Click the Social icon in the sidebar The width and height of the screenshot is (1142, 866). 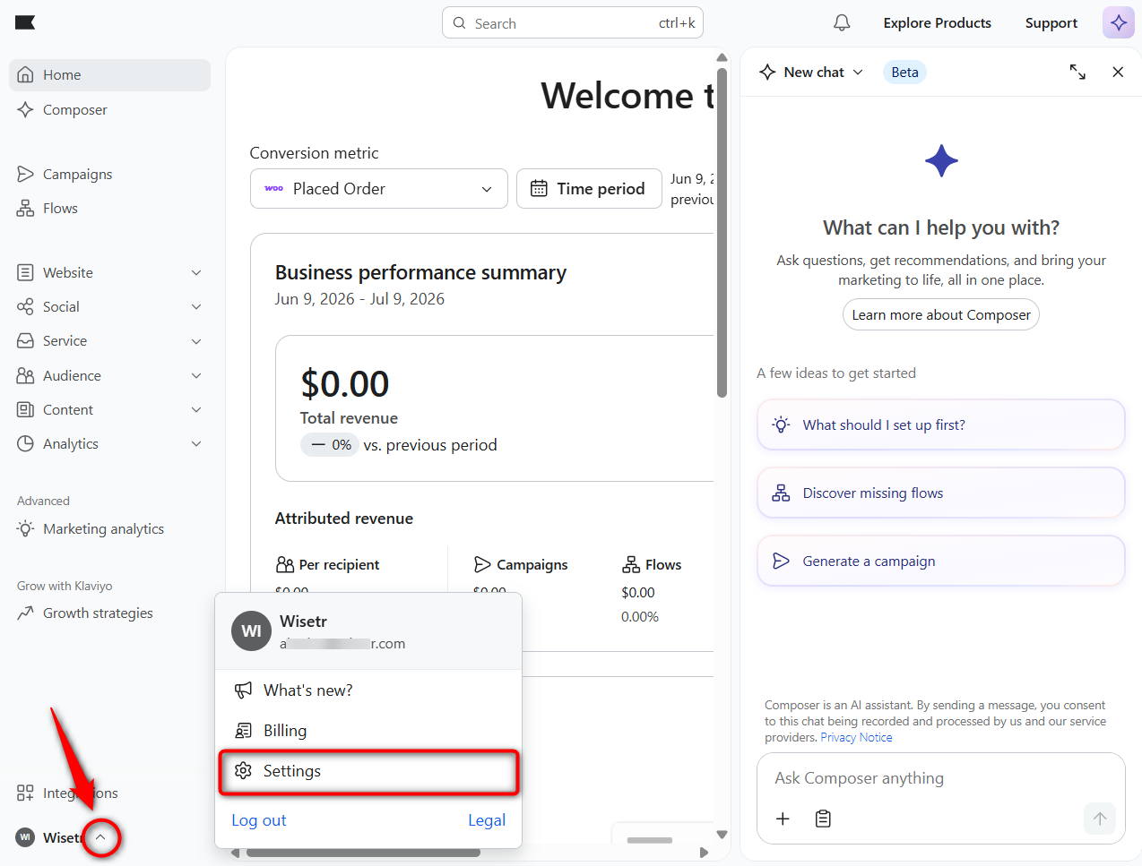25,307
